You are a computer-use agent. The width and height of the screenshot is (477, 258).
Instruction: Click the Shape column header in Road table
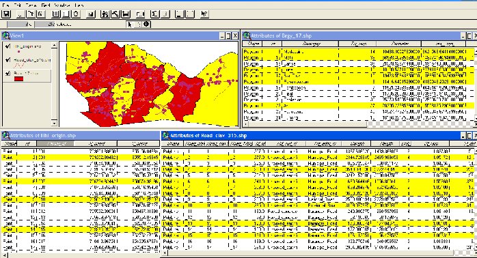tap(173, 143)
